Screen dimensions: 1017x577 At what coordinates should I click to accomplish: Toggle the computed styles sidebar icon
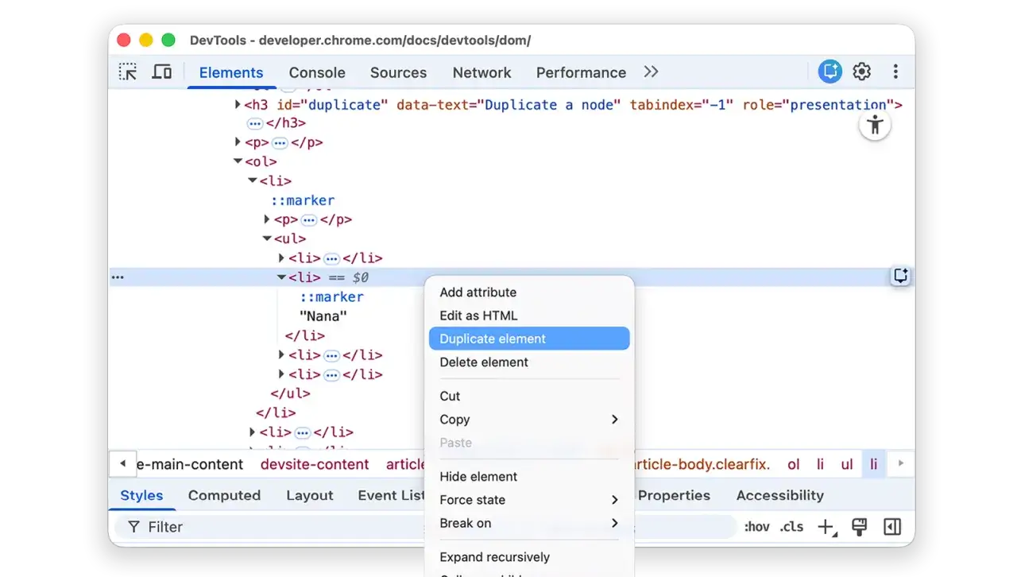892,527
